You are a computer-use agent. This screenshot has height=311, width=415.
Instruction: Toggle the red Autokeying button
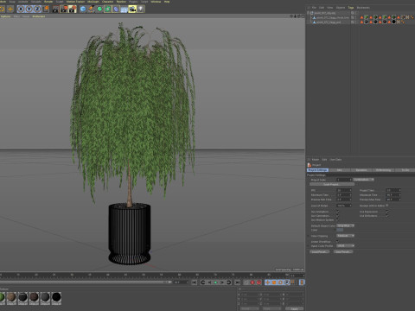[x=259, y=282]
